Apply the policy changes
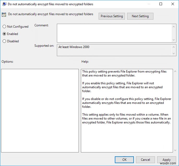179x166 pixels. click(166, 160)
